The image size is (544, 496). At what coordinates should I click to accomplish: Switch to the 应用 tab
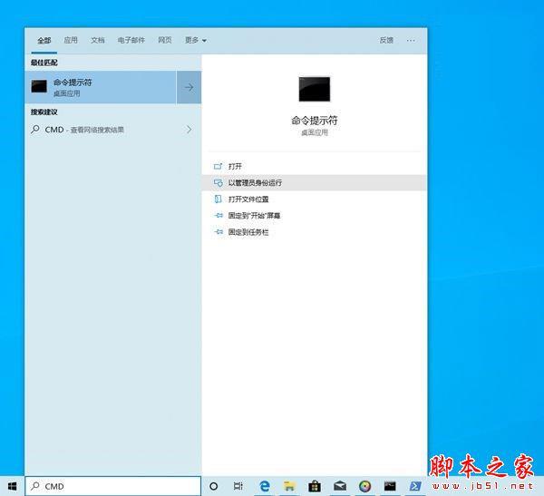pos(71,40)
